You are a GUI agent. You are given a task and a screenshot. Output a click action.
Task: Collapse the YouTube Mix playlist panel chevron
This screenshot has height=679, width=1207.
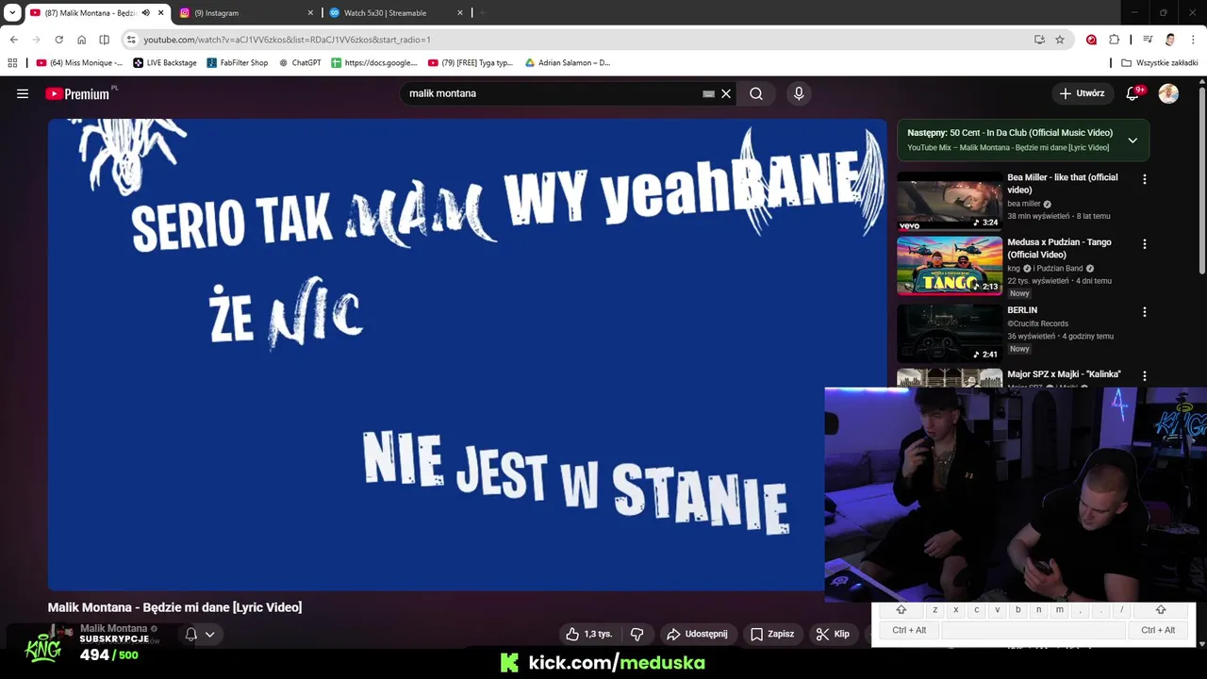(x=1133, y=140)
